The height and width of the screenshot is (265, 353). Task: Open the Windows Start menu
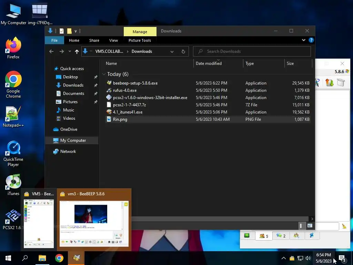(x=8, y=258)
